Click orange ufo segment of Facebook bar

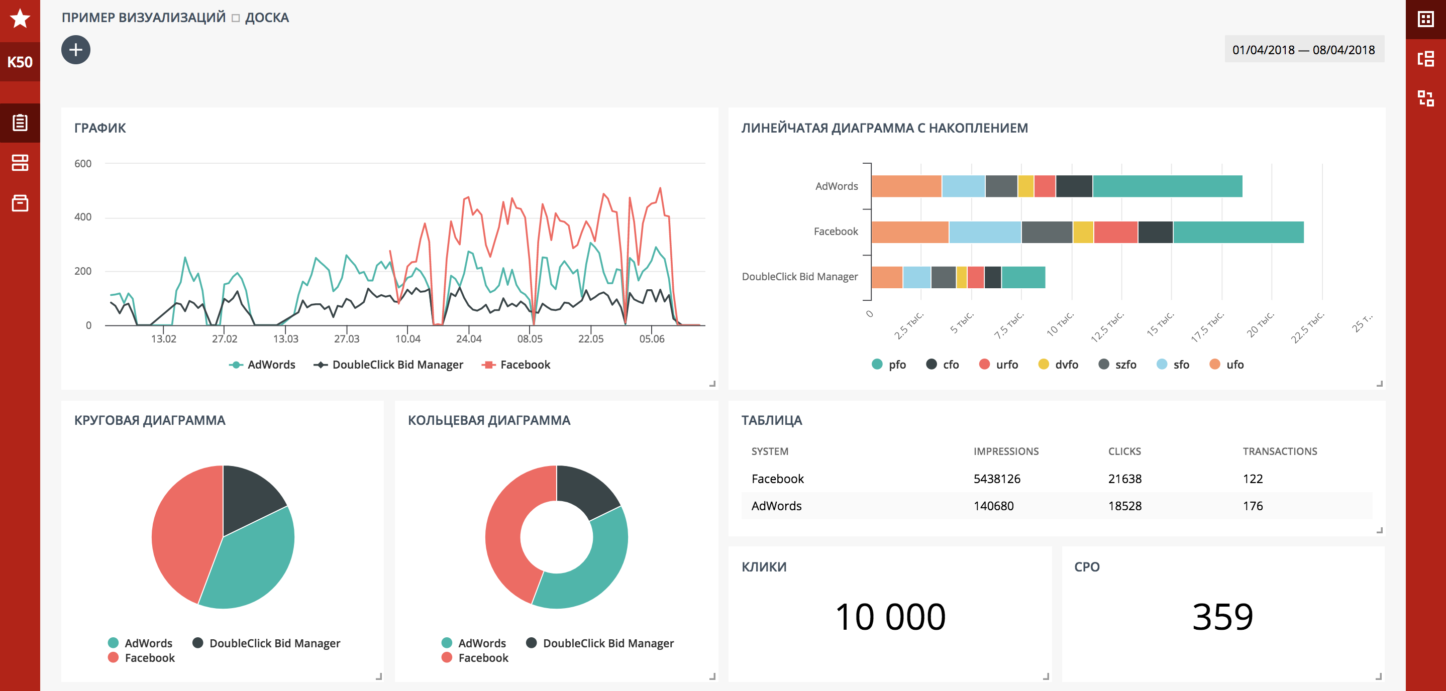click(910, 232)
